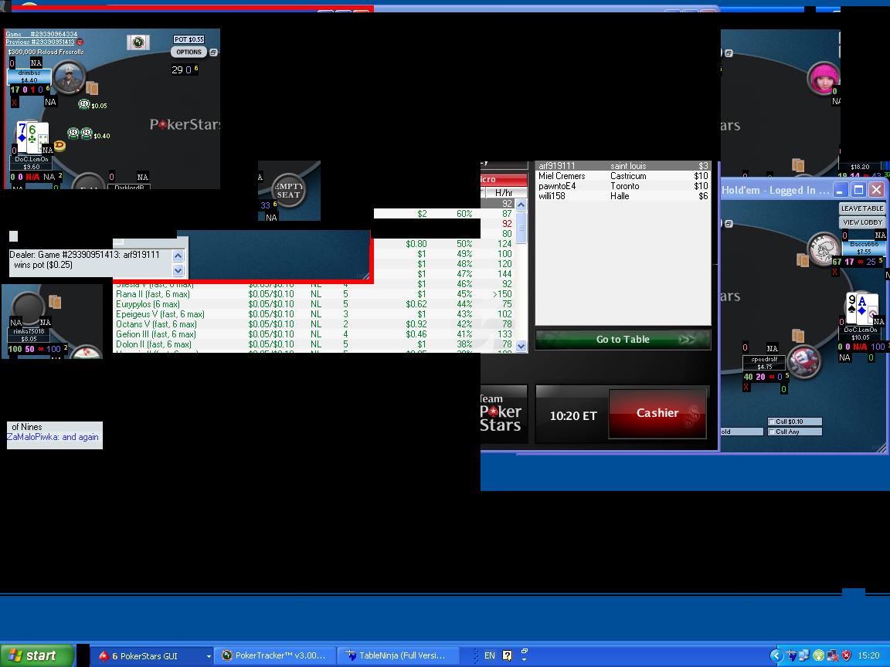
Task: Click table list scroll down arrow
Action: click(521, 345)
